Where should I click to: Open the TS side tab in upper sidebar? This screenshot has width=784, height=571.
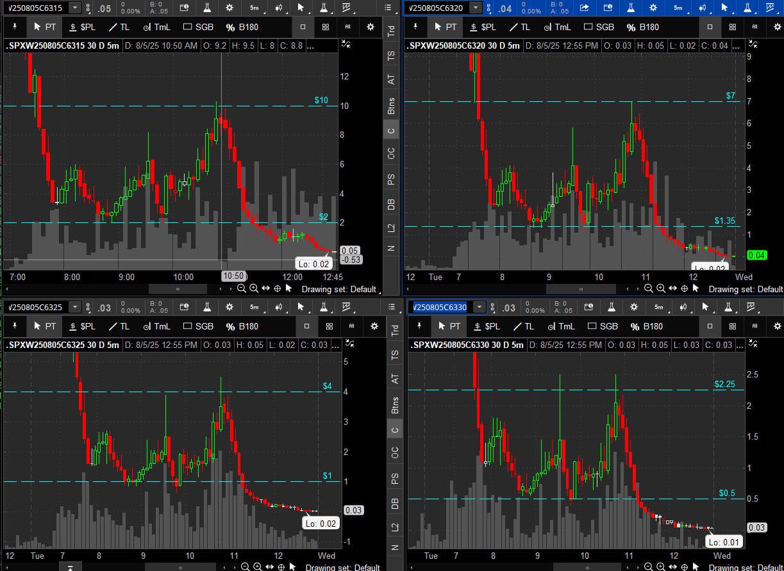click(x=391, y=56)
